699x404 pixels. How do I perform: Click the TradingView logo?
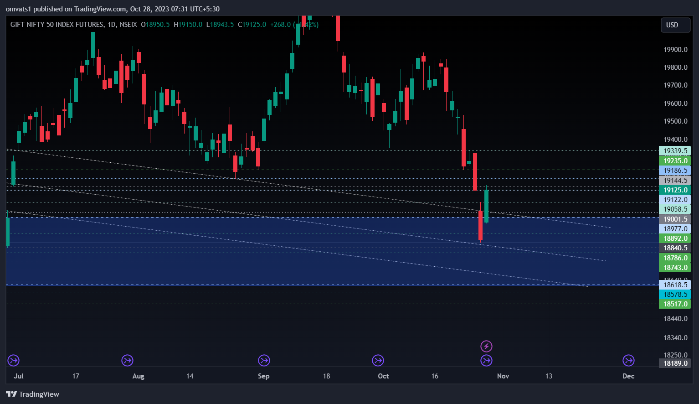(11, 394)
